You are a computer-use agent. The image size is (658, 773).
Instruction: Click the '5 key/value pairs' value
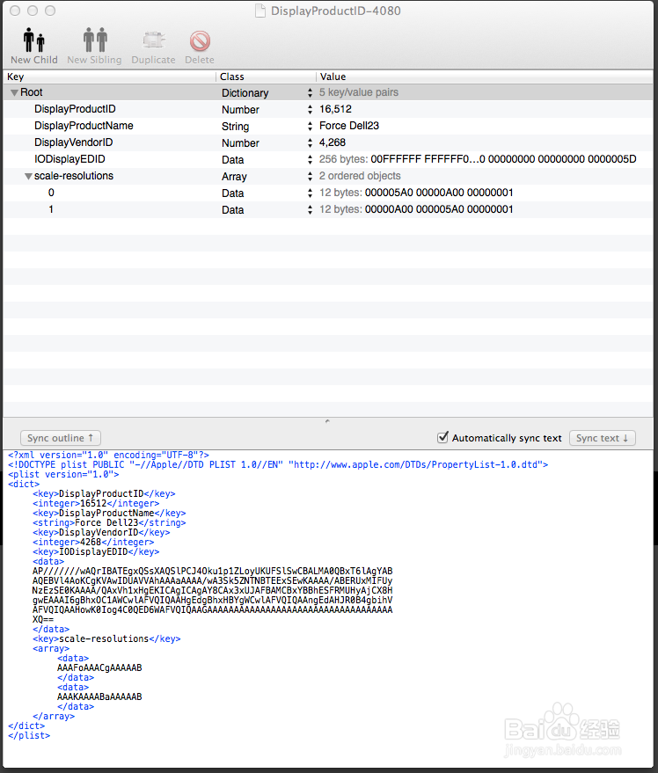click(359, 92)
